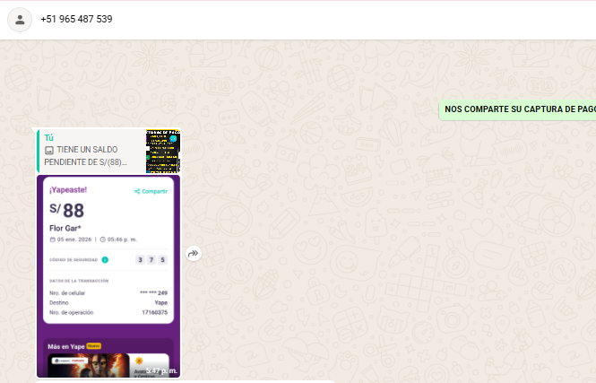
Task: Click the security code digit 3 box
Action: pyautogui.click(x=140, y=260)
